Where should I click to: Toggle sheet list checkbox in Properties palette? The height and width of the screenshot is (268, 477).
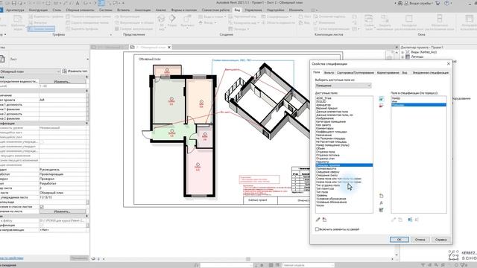(42, 207)
